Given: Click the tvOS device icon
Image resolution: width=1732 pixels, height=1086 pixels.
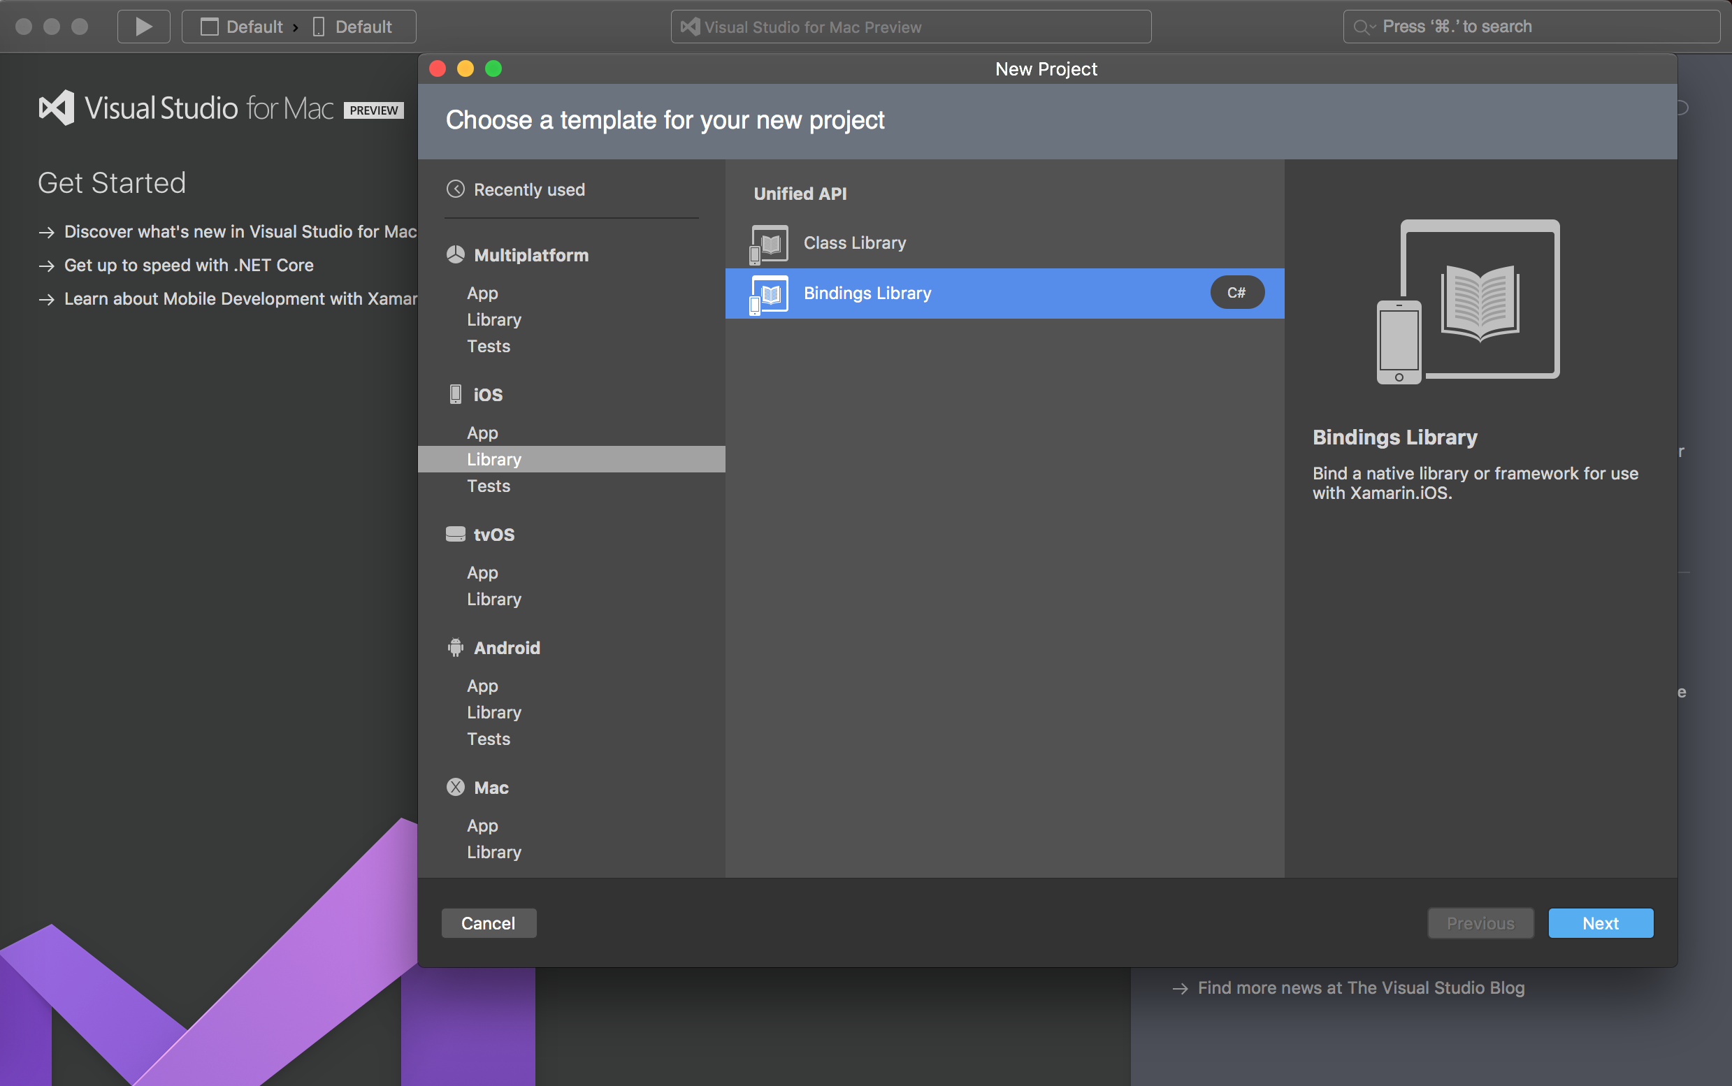Looking at the screenshot, I should (x=456, y=534).
